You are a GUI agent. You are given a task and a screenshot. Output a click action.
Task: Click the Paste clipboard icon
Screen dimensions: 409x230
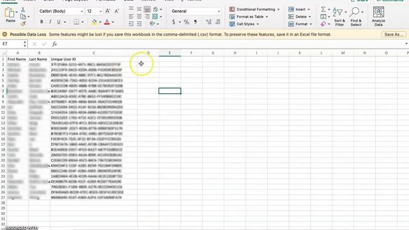(10, 13)
